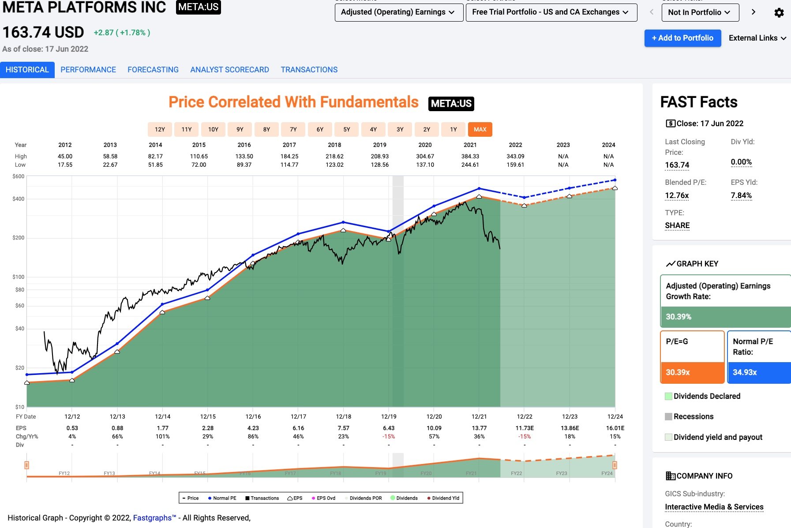Screen dimensions: 791x528
Task: Toggle Dividend Yld series in legend
Action: click(443, 498)
